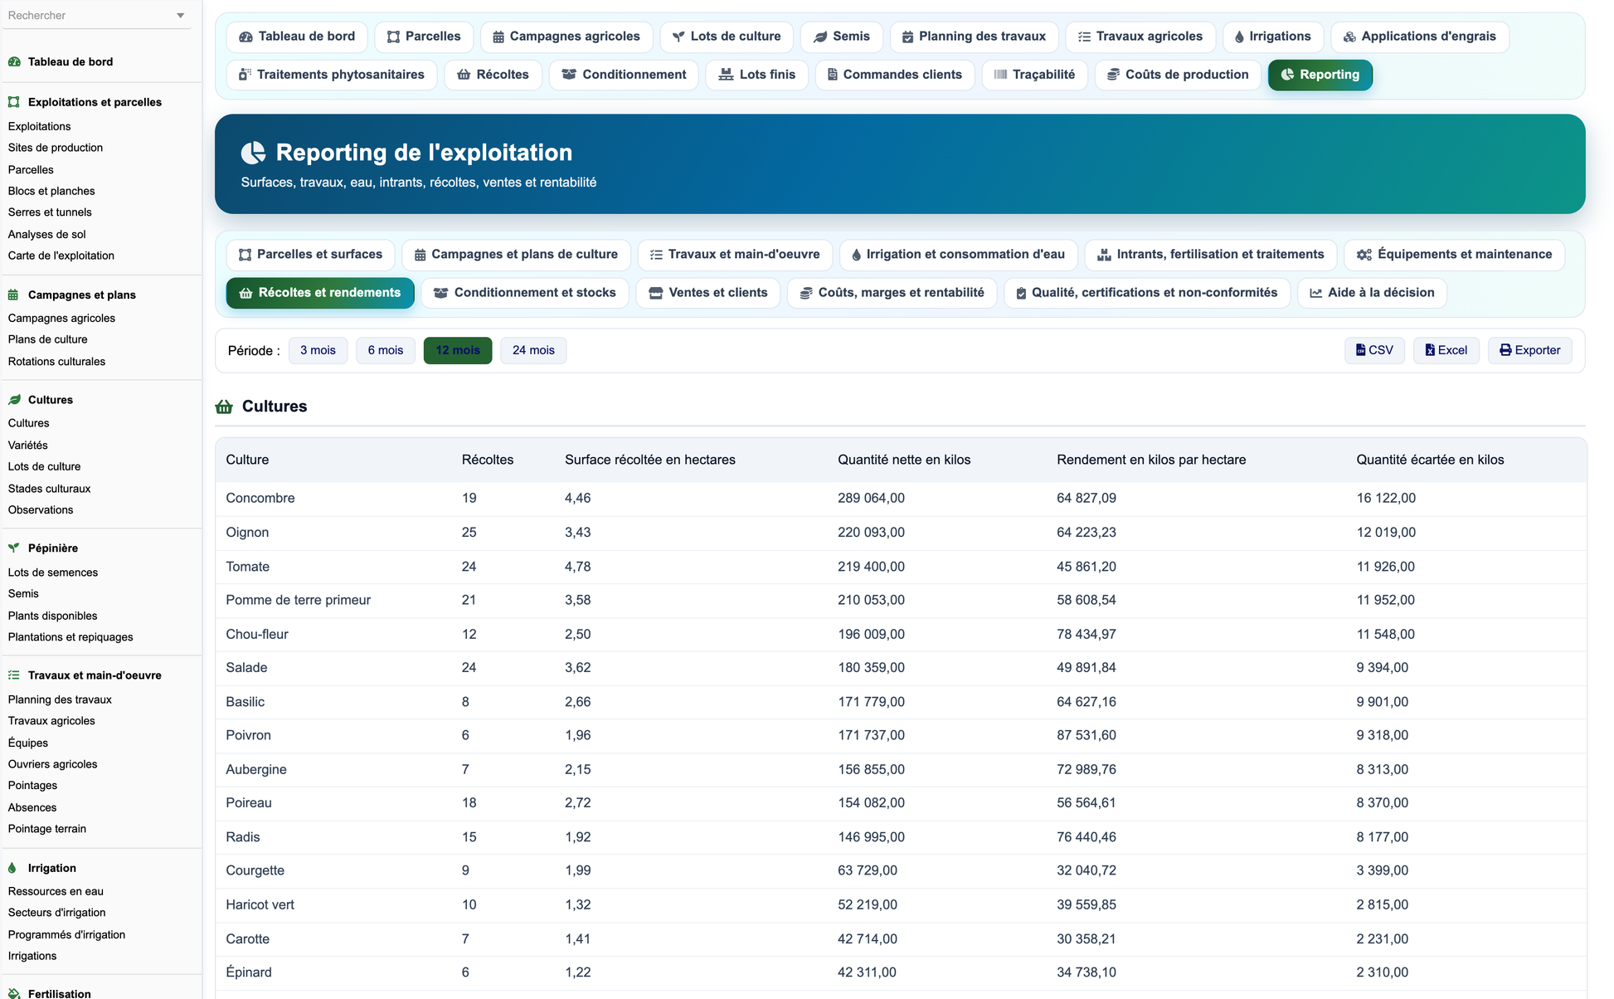Select the 12 mois period
The height and width of the screenshot is (999, 1614).
coord(458,350)
